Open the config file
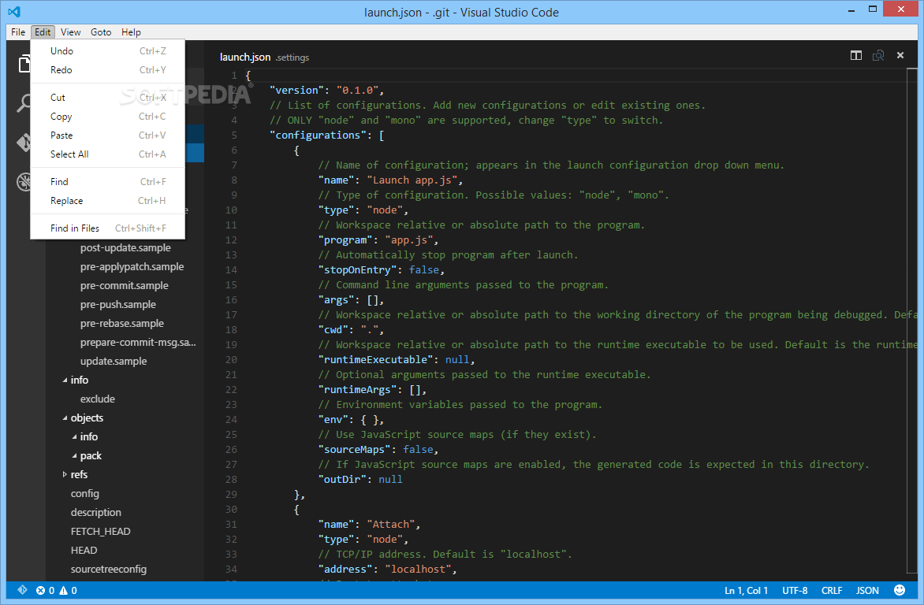924x605 pixels. [85, 494]
